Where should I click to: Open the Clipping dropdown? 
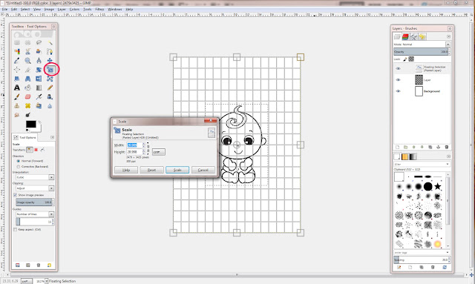pos(35,188)
